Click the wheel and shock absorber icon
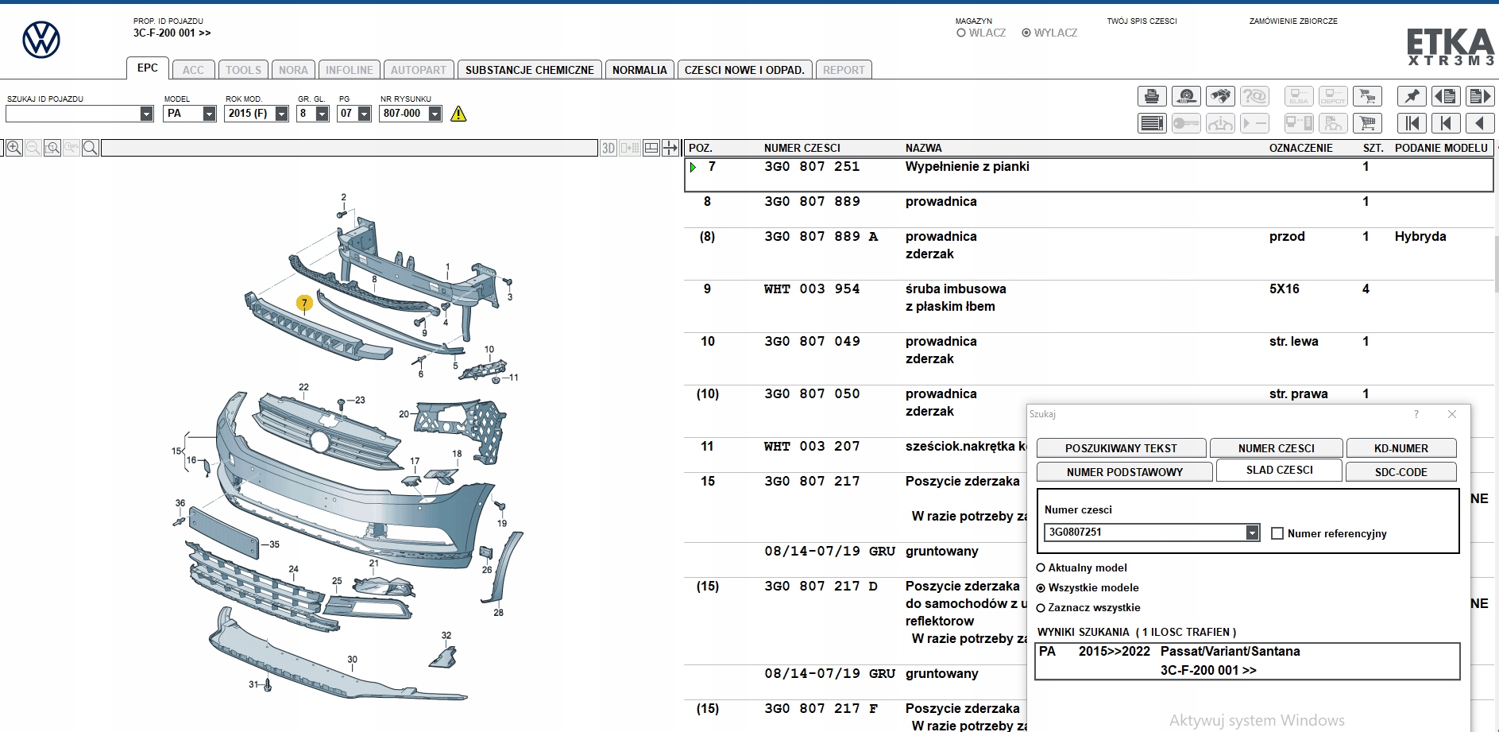This screenshot has width=1499, height=732. tap(1186, 97)
